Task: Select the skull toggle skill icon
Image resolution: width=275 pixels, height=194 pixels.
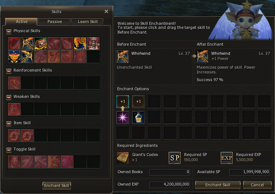Action: point(14,162)
